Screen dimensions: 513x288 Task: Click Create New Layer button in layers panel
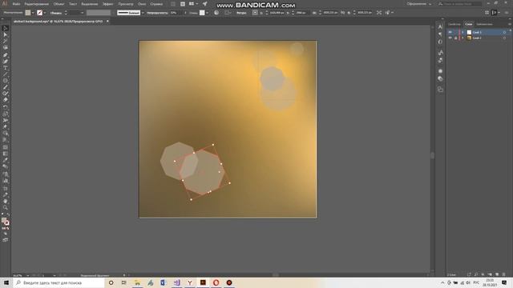tap(497, 274)
